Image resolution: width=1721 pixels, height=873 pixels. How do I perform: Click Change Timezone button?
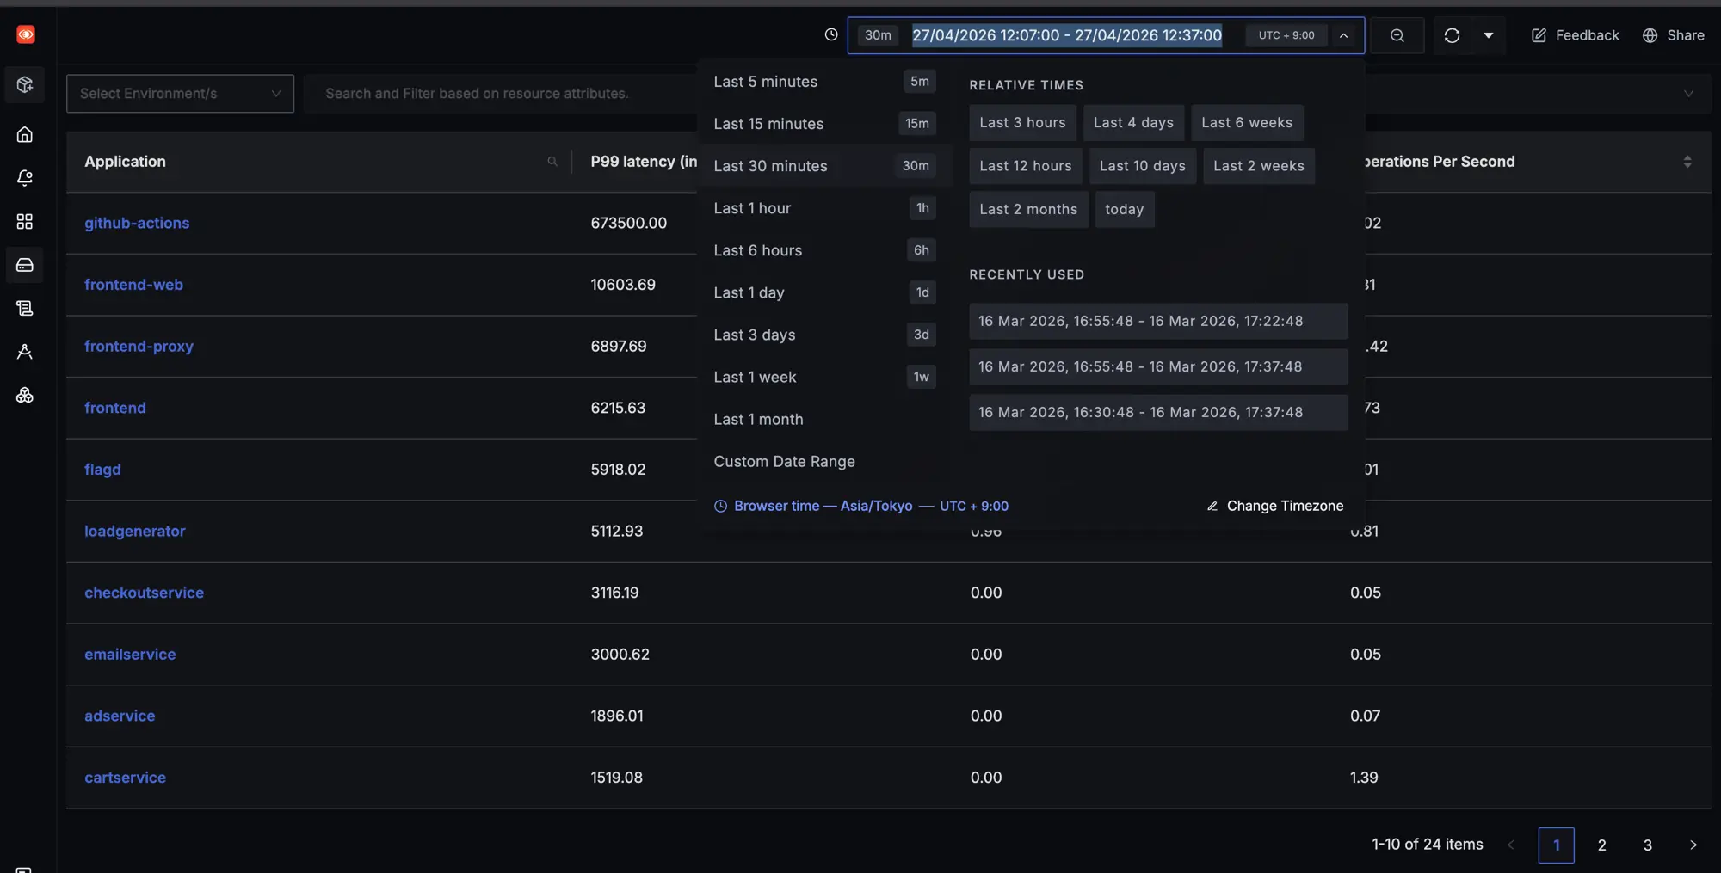[1275, 506]
